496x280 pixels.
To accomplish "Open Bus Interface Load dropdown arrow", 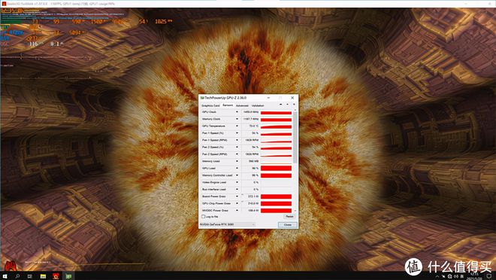I will [237, 190].
